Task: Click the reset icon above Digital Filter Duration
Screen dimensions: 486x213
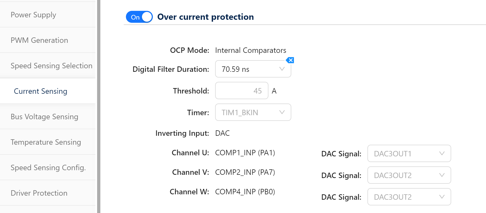Action: pyautogui.click(x=290, y=60)
